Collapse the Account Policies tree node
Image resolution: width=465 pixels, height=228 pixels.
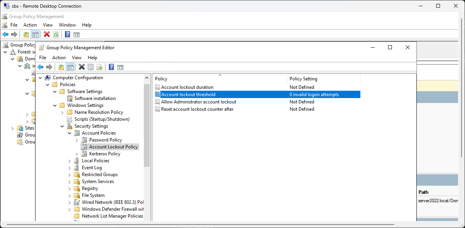[70, 133]
